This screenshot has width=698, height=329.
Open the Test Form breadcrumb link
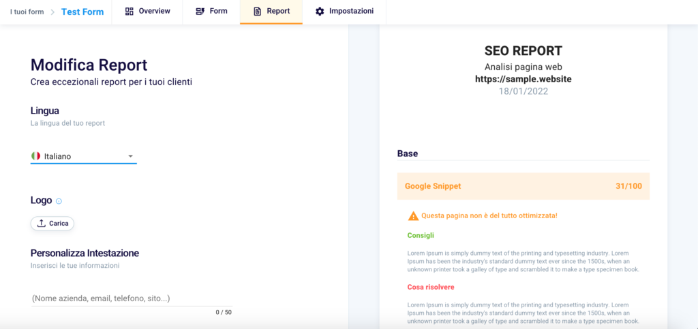[82, 12]
